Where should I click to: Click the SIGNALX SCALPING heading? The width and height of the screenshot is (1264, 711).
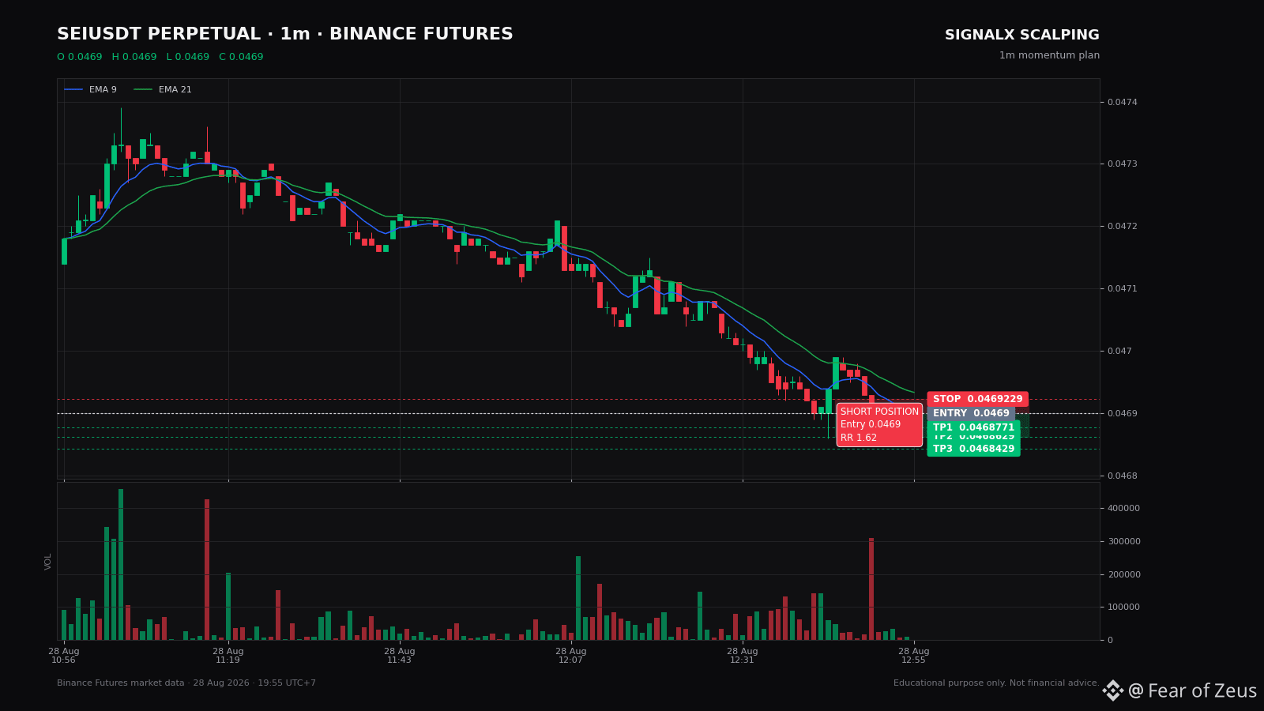[x=1022, y=36]
